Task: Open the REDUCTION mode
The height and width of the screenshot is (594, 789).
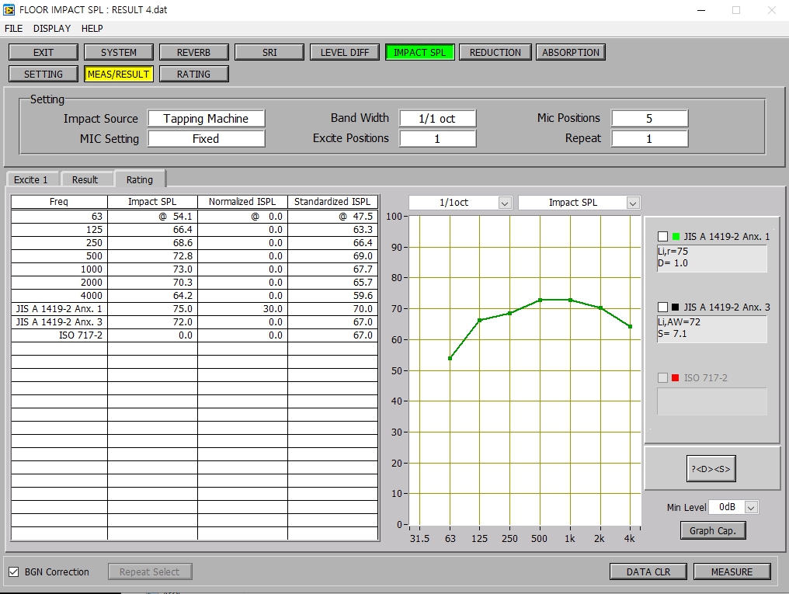Action: [495, 52]
